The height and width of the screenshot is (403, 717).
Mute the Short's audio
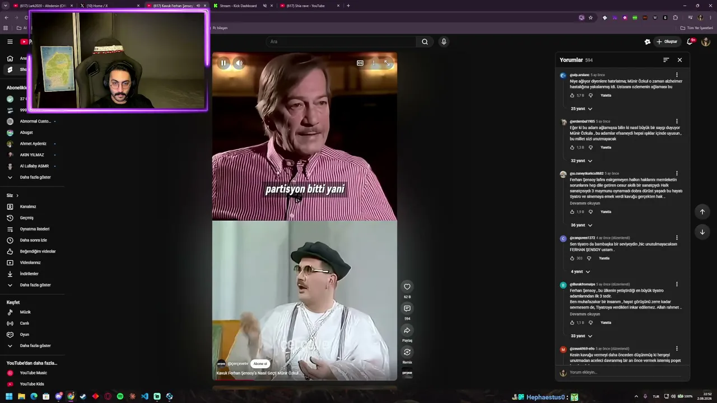pos(239,63)
